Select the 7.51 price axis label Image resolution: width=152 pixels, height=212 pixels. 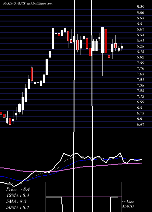click(x=140, y=80)
